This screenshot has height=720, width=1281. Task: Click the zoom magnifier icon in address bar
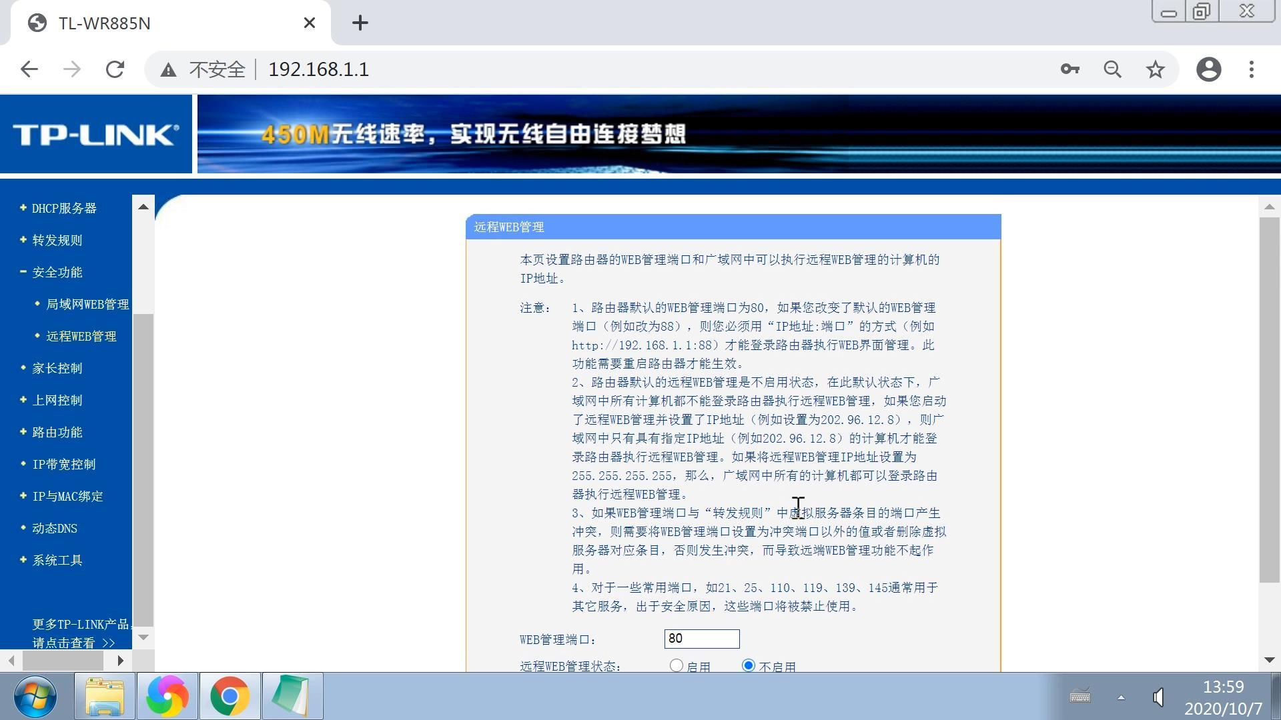pos(1112,69)
